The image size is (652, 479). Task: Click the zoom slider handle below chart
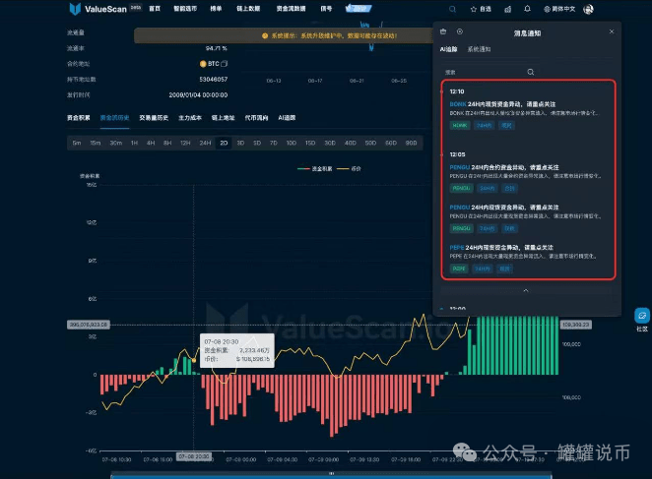point(331,473)
